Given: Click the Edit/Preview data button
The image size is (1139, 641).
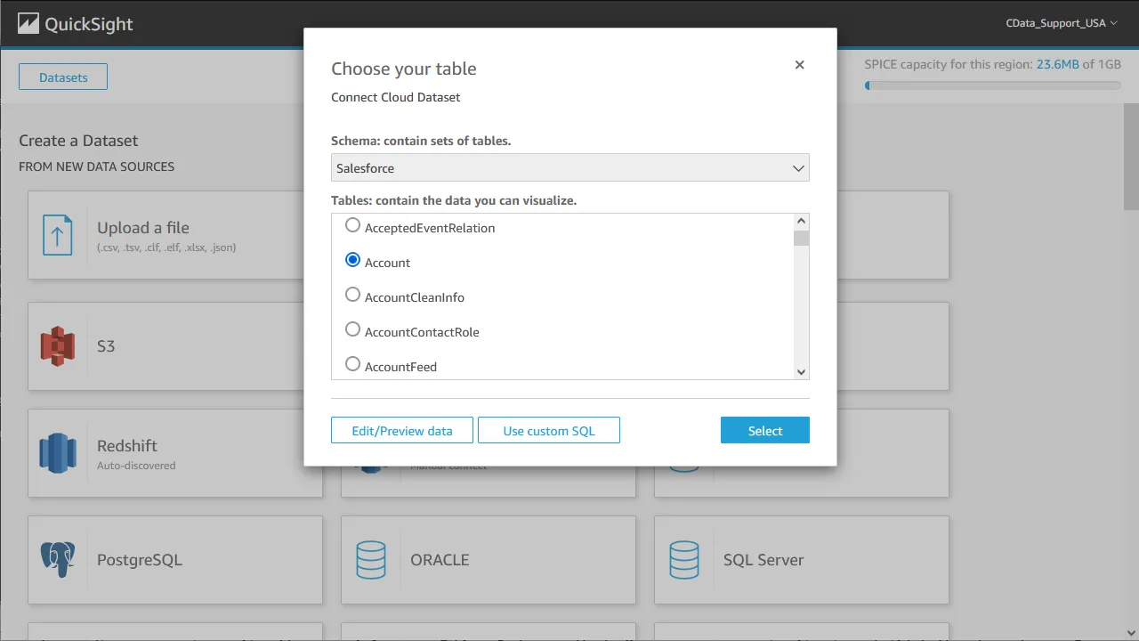Looking at the screenshot, I should coord(401,430).
